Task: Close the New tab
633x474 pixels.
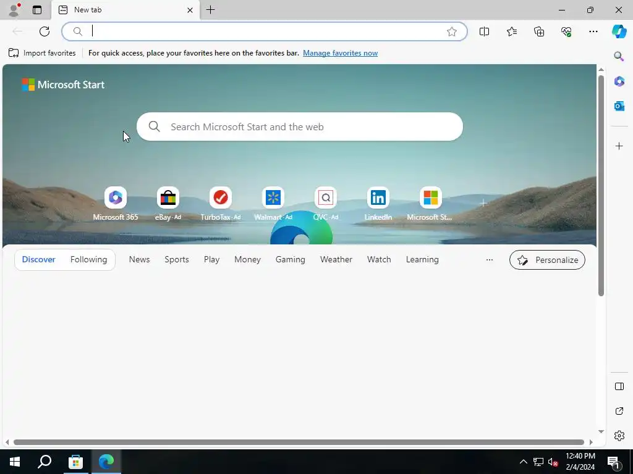Action: (x=190, y=10)
